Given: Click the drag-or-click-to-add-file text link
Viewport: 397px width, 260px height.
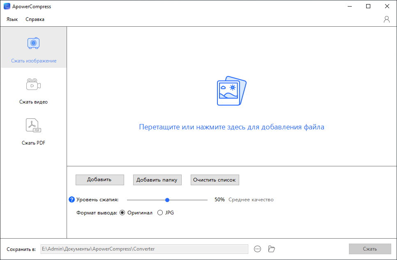Looking at the screenshot, I should coord(231,127).
